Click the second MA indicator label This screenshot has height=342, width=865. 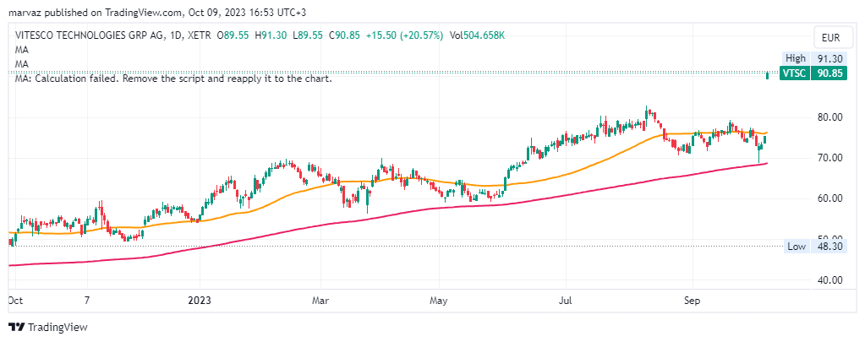point(21,64)
